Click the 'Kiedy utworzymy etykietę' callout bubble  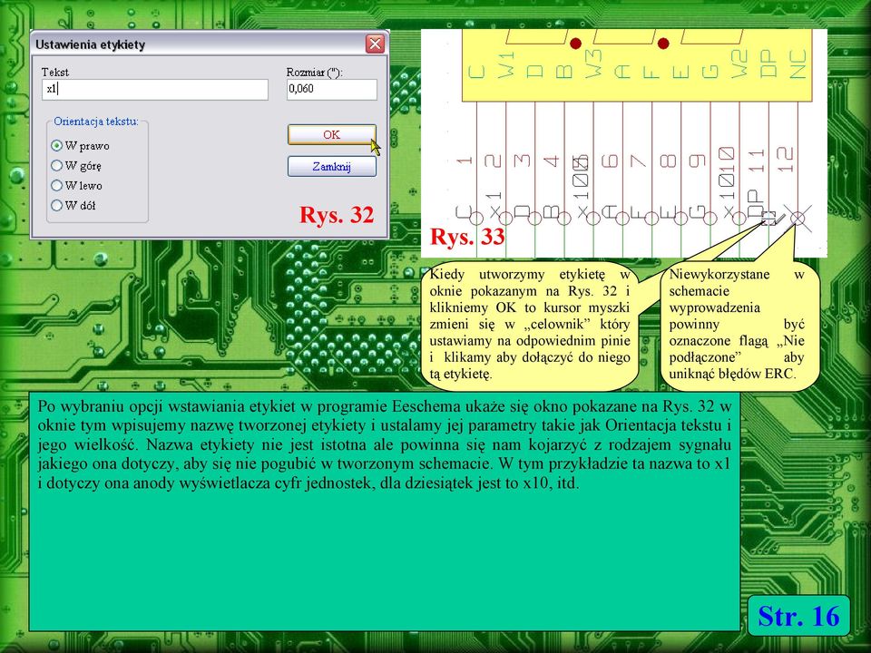[529, 325]
